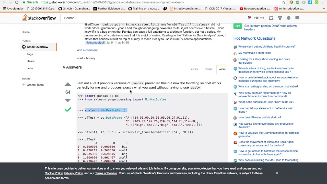This screenshot has height=184, width=327.
Task: Click site icon for roommate's short riddle
Action: click(x=235, y=53)
